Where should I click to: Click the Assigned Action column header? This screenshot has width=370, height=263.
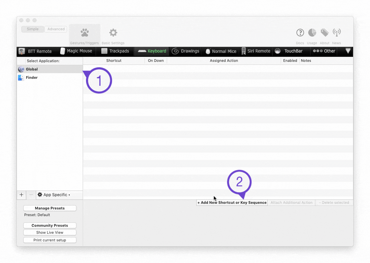[224, 61]
